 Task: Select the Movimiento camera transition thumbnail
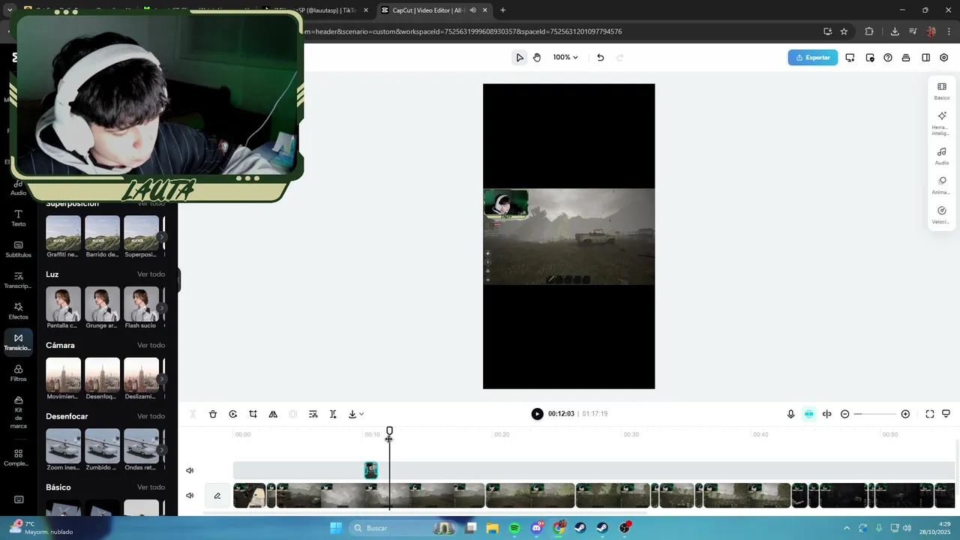[63, 375]
